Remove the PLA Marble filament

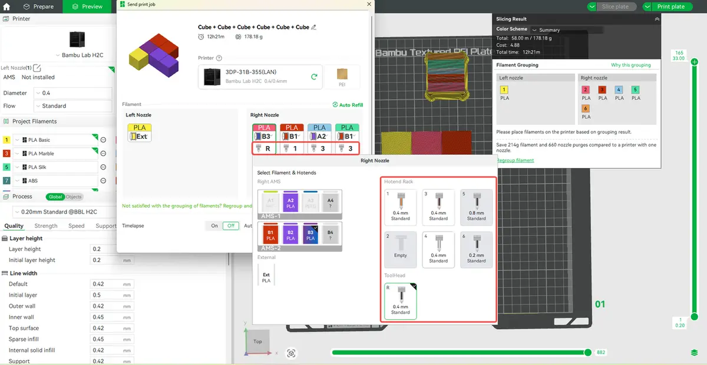click(103, 154)
